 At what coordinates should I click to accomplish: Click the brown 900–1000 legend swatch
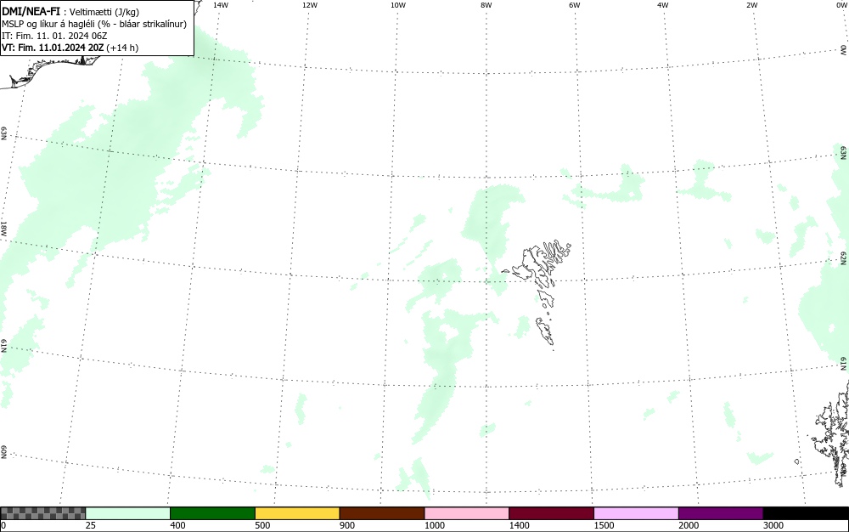click(382, 513)
